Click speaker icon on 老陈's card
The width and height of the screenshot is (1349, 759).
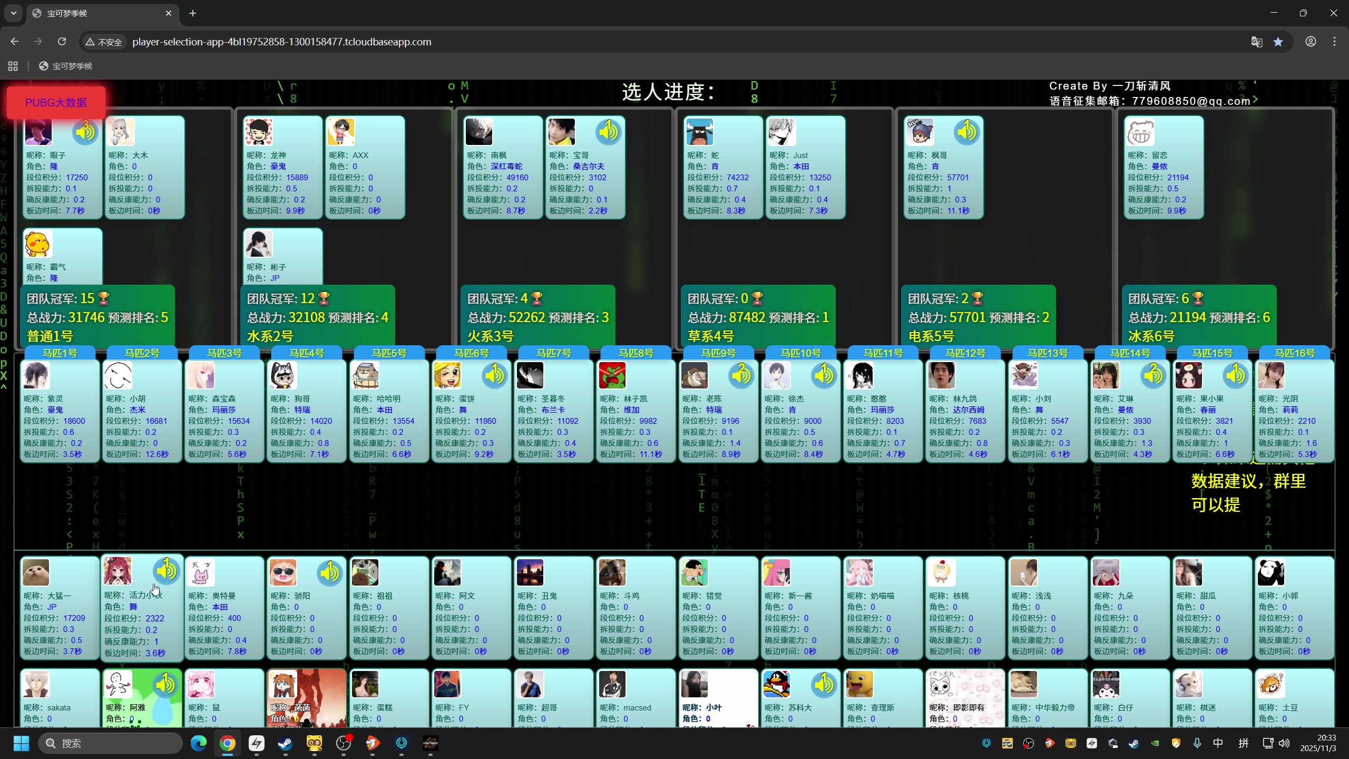pyautogui.click(x=741, y=376)
